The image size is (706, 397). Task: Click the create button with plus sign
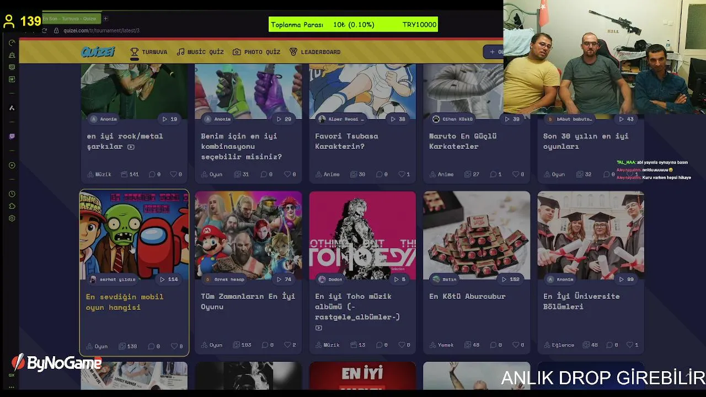tap(494, 52)
